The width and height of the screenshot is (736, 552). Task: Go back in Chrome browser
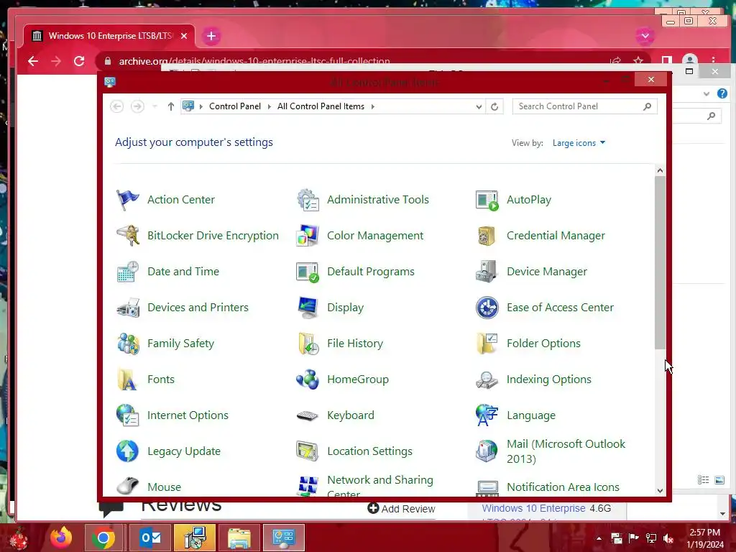coord(33,61)
